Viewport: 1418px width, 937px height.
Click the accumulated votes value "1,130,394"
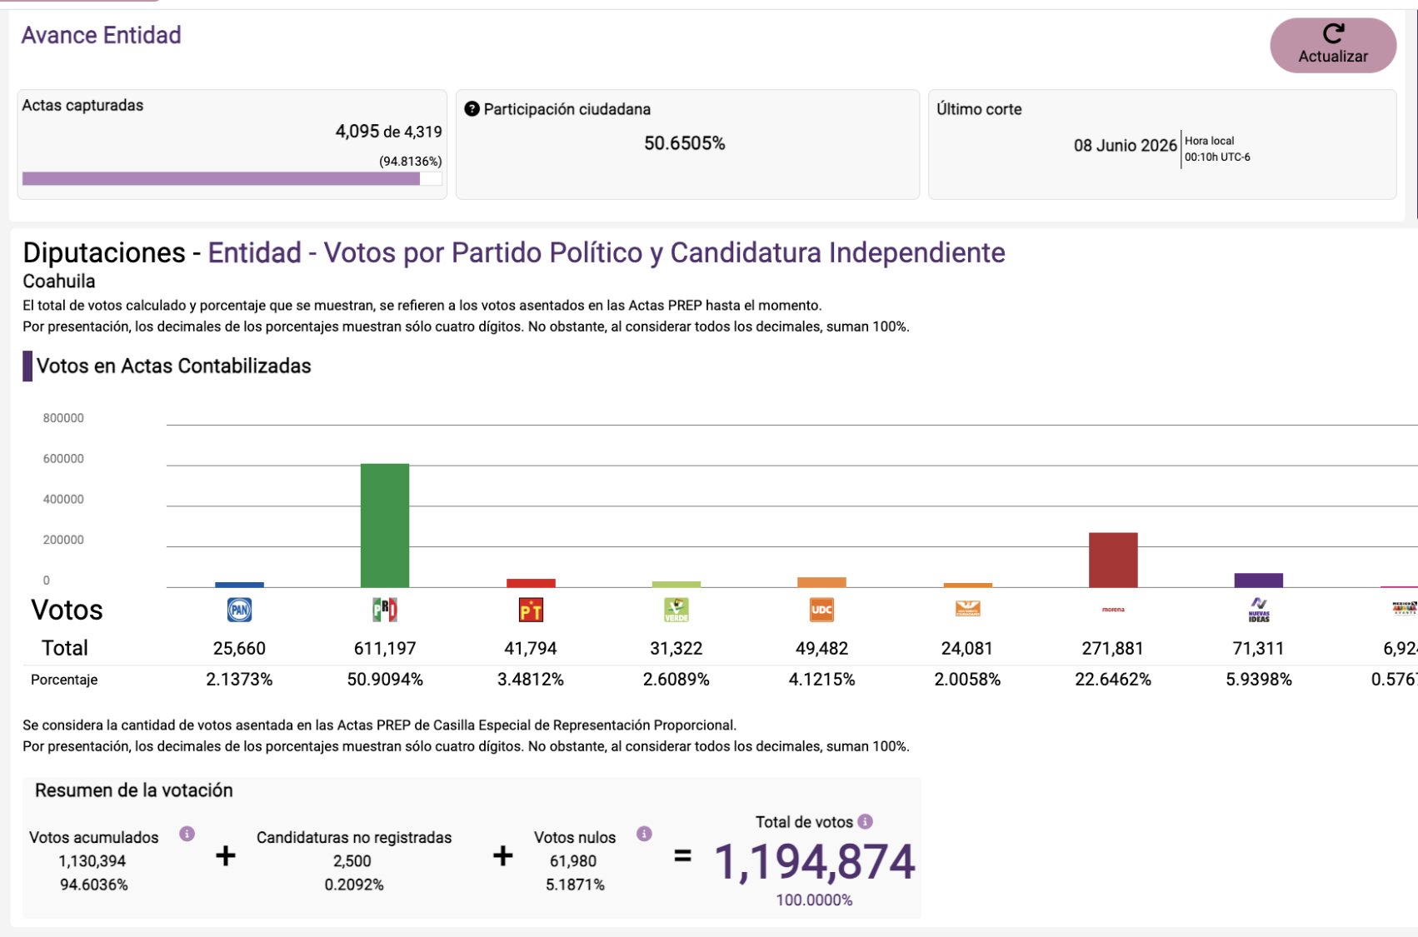tap(92, 861)
